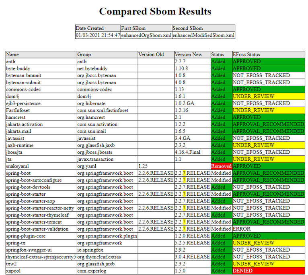The height and width of the screenshot is (275, 308).
Task: Click the 'Version New' column header
Action: 193,54
